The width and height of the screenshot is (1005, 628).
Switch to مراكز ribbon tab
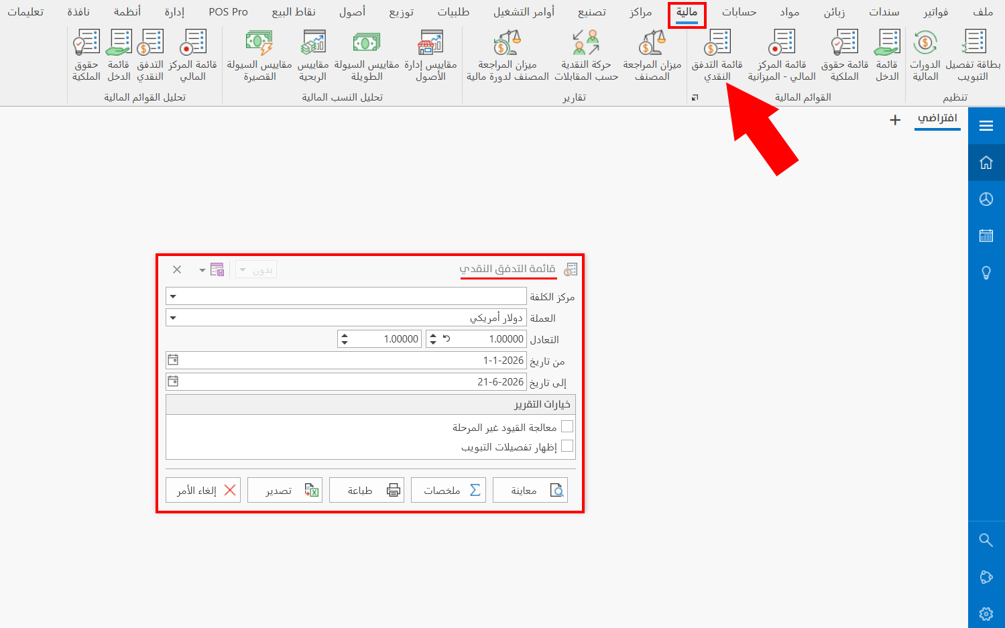pos(641,12)
